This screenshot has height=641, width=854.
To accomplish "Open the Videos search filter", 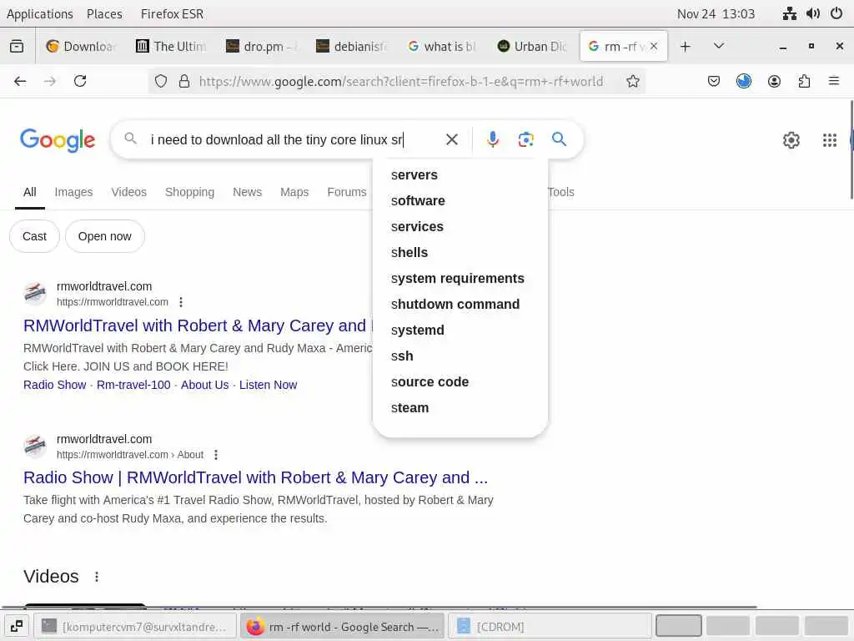I will tap(129, 192).
